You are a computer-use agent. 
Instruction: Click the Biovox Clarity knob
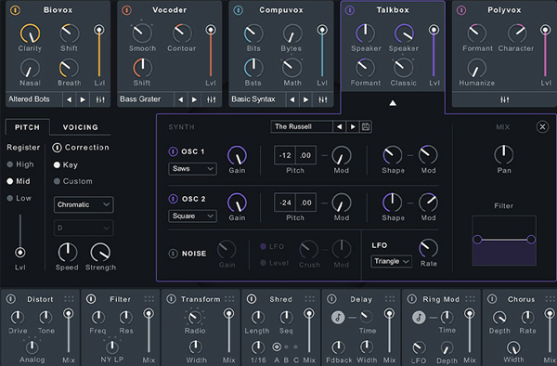click(x=31, y=33)
